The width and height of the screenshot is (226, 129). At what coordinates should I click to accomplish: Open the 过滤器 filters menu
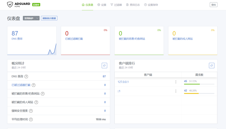(116, 5)
